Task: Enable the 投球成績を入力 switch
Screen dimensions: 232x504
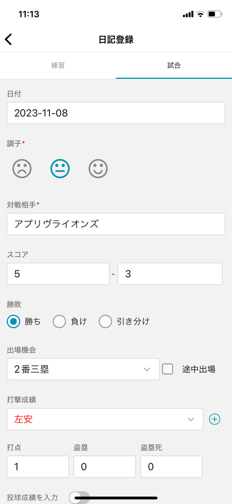Action: [79, 497]
